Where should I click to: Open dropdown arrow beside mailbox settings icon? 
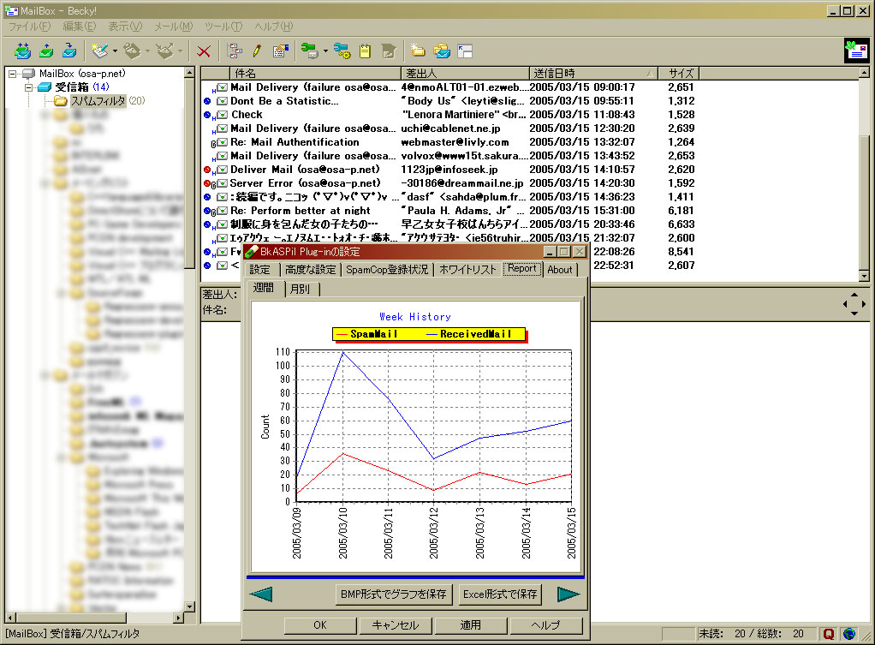(325, 51)
